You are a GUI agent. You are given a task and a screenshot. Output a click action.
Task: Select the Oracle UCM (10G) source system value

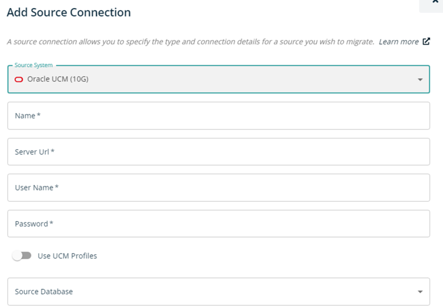[x=58, y=79]
